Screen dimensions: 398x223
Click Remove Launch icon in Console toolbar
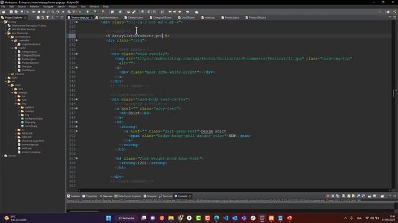(x=333, y=196)
